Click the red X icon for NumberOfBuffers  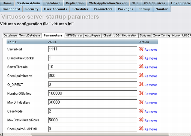click(x=141, y=93)
